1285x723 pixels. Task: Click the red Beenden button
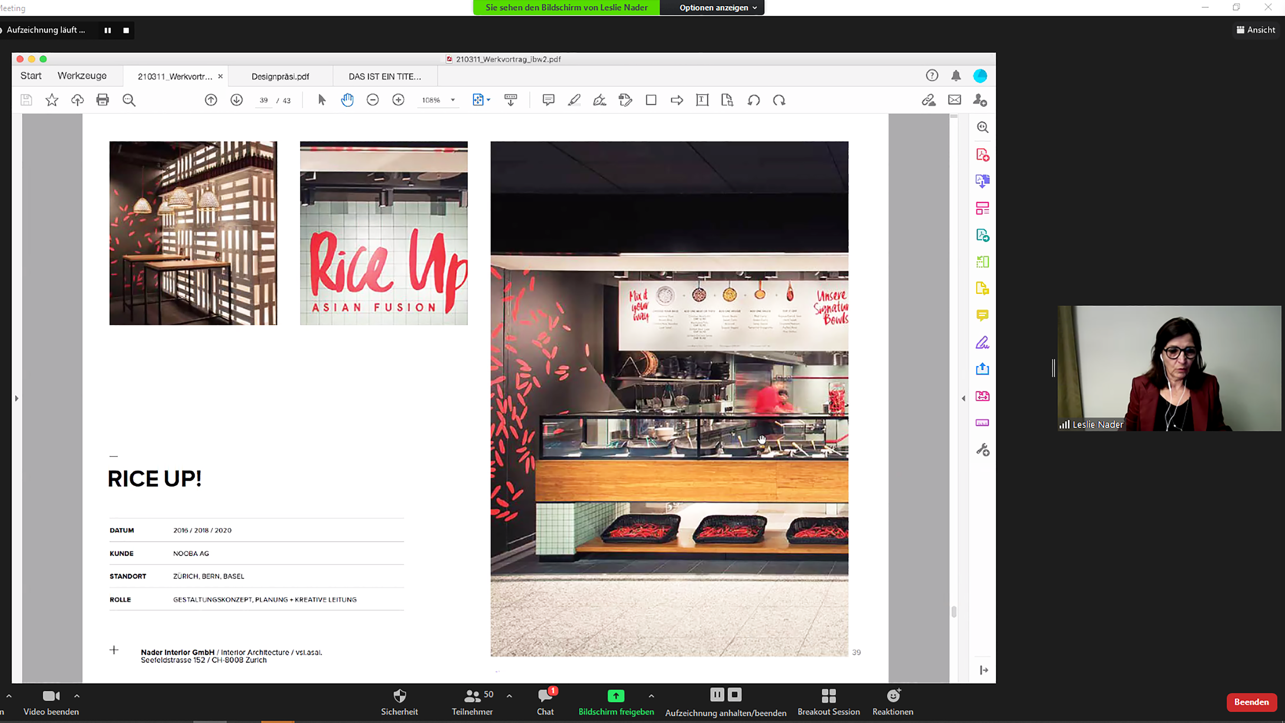(x=1251, y=702)
